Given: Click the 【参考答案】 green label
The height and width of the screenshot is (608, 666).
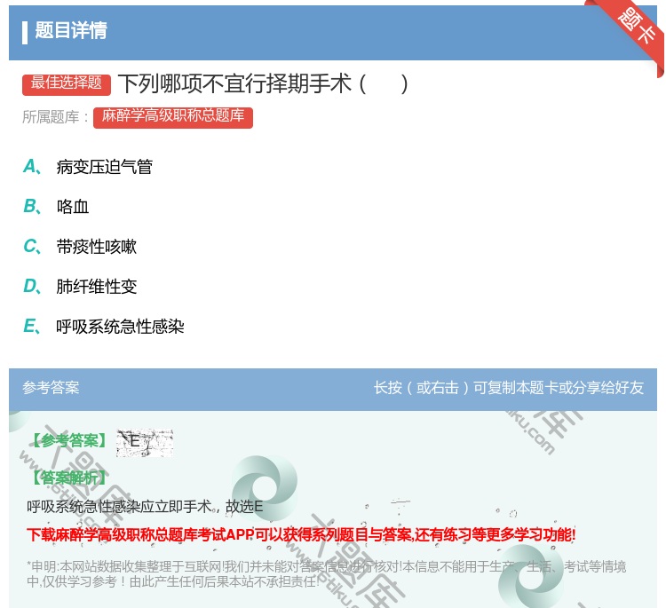Looking at the screenshot, I should click(69, 441).
